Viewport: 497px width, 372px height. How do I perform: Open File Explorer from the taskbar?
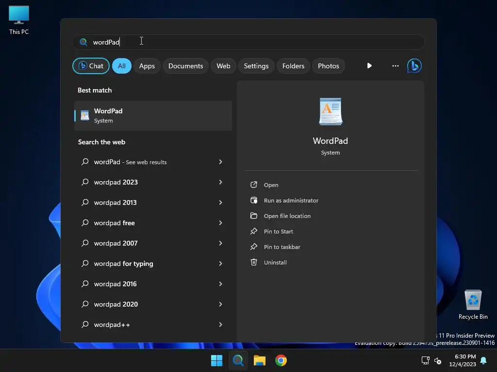260,360
